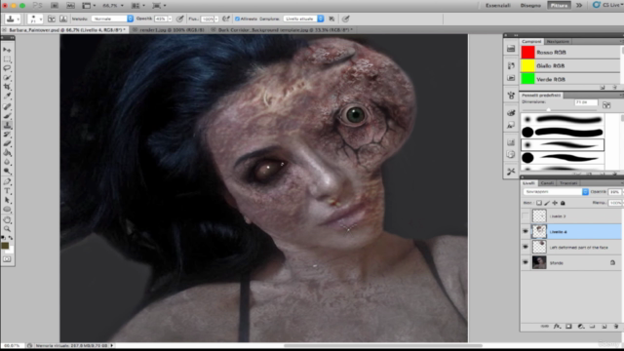Select the Spot Healing Brush tool
Screen dimensions: 624x351
point(7,106)
